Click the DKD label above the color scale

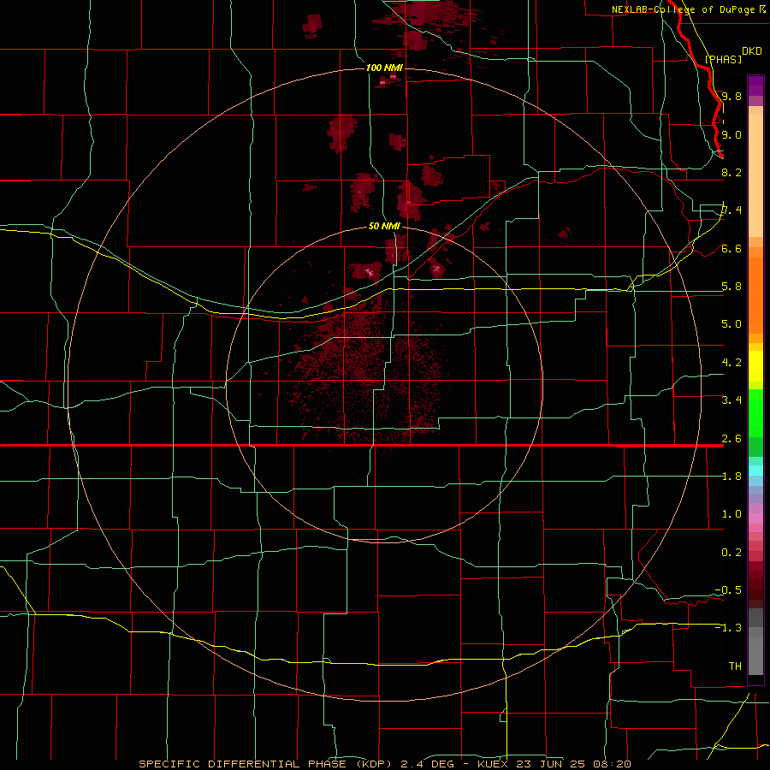(751, 51)
